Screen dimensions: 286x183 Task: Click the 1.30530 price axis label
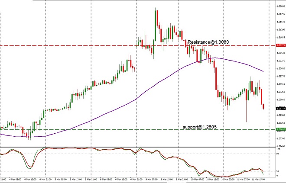[281, 53]
